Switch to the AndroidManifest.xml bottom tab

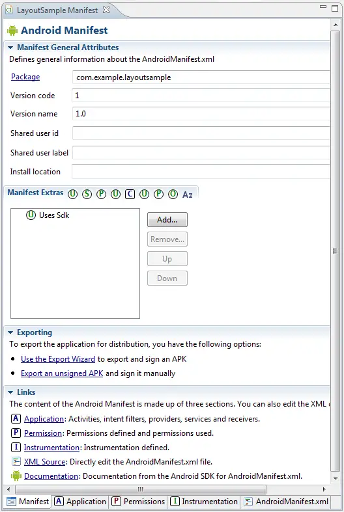[287, 501]
